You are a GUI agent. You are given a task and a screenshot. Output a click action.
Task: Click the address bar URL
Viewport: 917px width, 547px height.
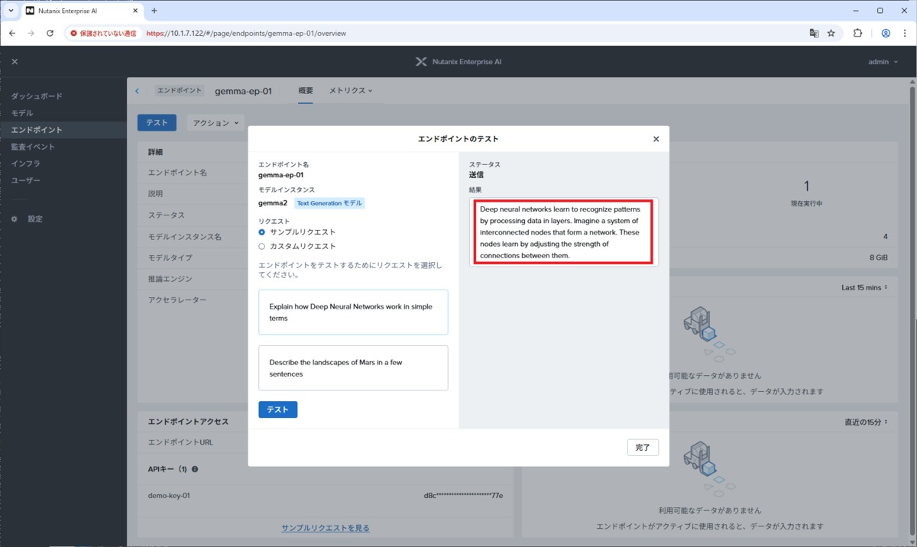[246, 34]
